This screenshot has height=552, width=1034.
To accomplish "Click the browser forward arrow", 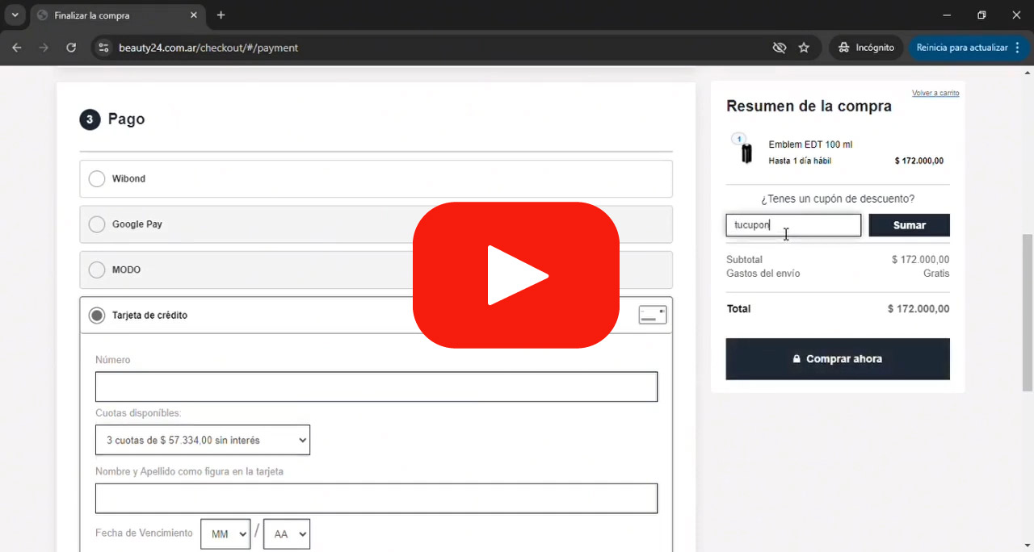I will pos(44,48).
